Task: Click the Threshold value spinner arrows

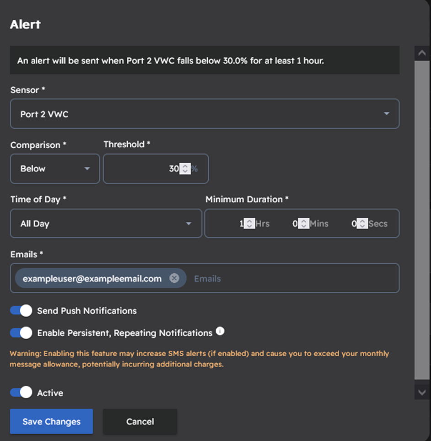Action: tap(185, 169)
